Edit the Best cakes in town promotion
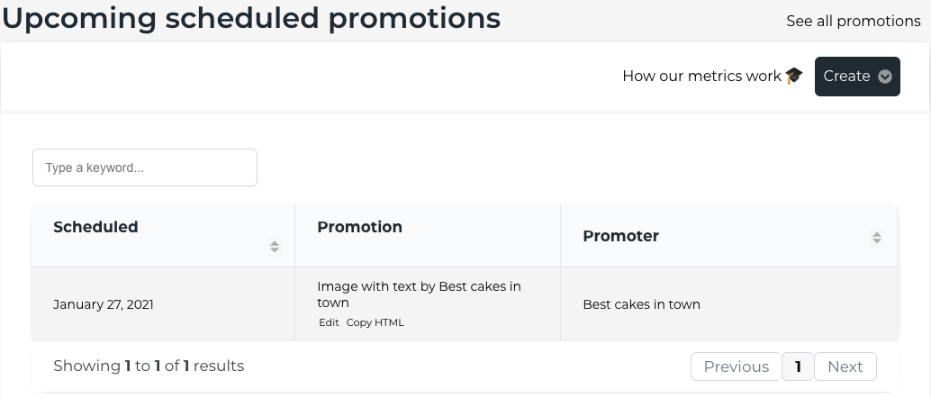The height and width of the screenshot is (398, 931). coord(329,322)
